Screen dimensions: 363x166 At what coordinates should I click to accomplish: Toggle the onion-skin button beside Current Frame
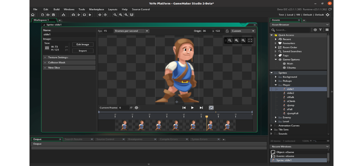coord(136,108)
